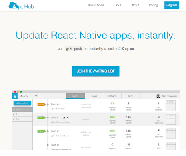This screenshot has height=156, width=186.
Task: Click Dan Schlosser's avatar
Action: click(x=158, y=96)
